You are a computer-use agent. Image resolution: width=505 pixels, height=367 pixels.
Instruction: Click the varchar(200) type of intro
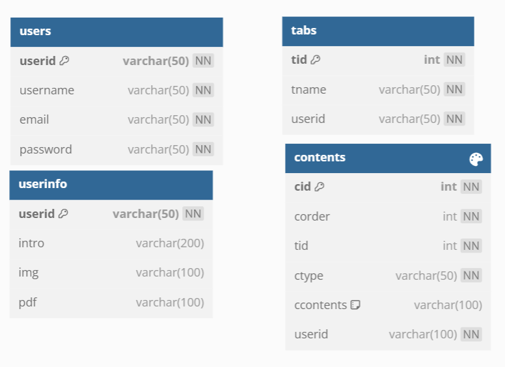(x=170, y=243)
